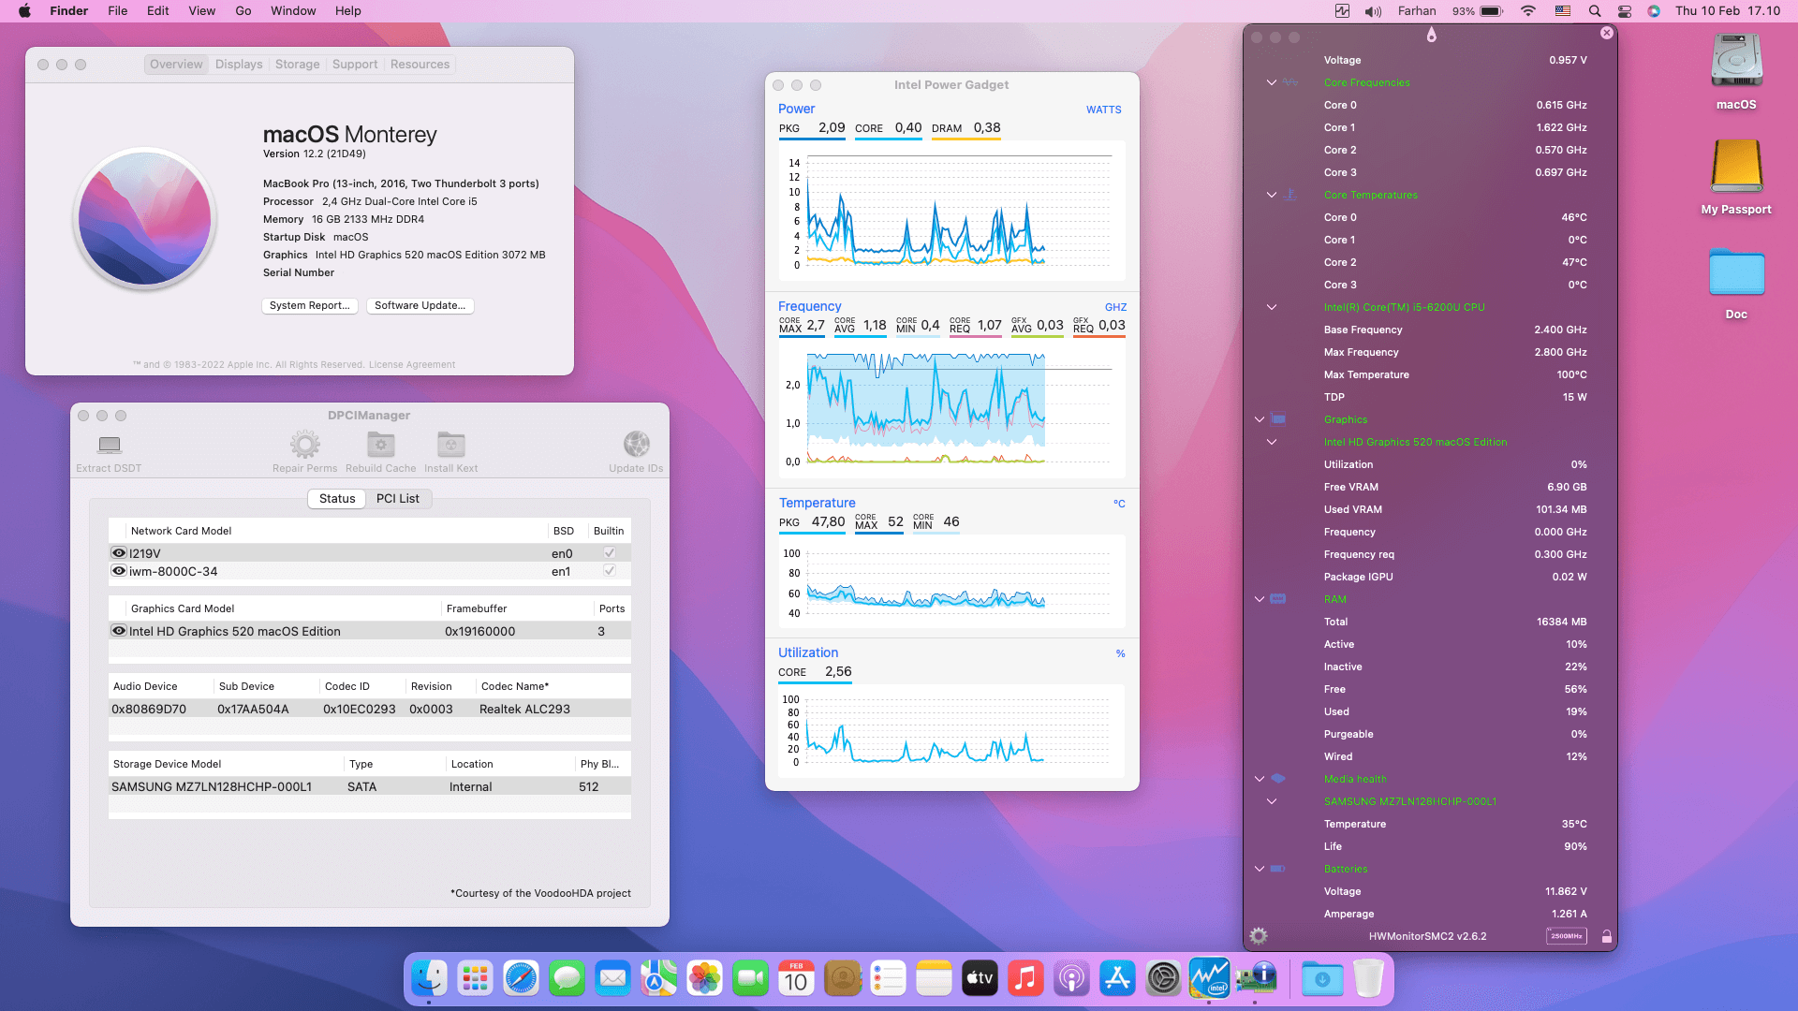Open Apple menu
Viewport: 1798px width, 1011px height.
(24, 11)
